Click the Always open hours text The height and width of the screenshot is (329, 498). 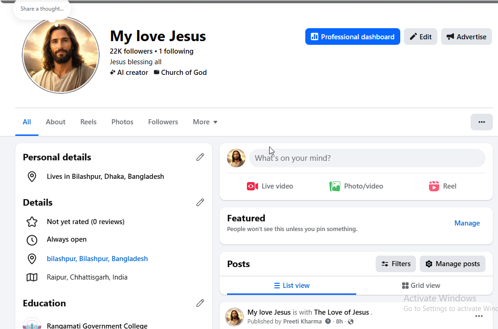click(x=67, y=239)
